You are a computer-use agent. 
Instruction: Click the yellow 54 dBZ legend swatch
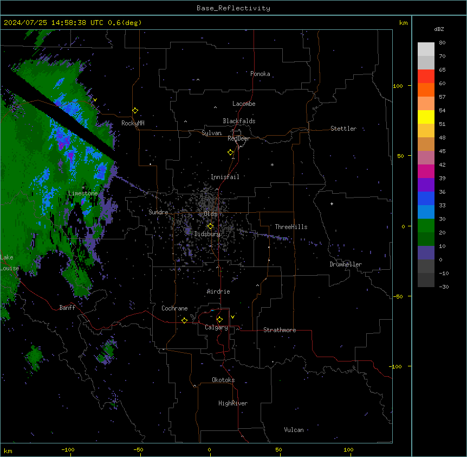426,117
